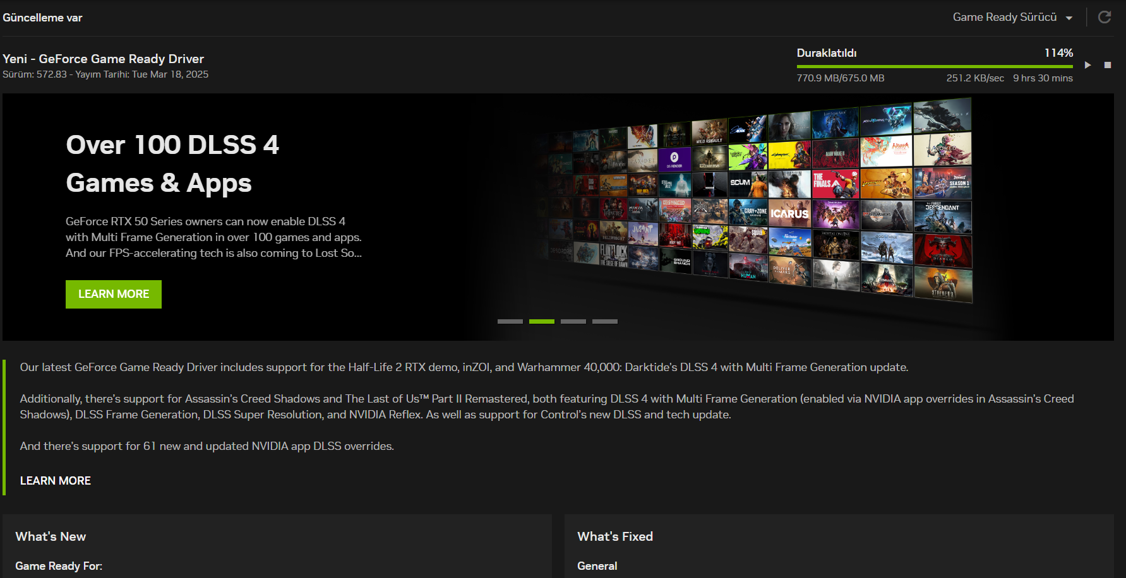
Task: Click the "Sürüm: 572.83" release info line
Action: point(105,74)
